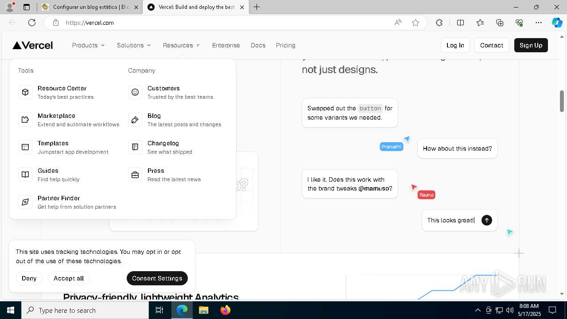Open browser profile avatar icon
567x319 pixels.
[10, 7]
